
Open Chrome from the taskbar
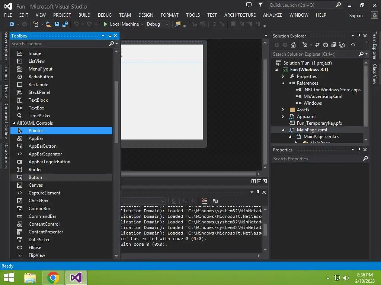tap(53, 278)
